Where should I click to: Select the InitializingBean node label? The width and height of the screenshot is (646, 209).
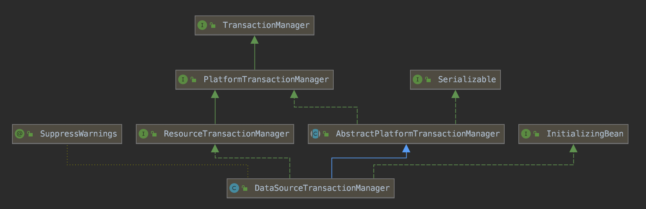585,134
